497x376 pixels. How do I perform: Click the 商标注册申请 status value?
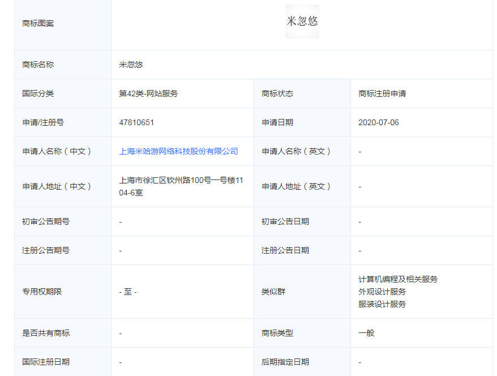pyautogui.click(x=382, y=93)
